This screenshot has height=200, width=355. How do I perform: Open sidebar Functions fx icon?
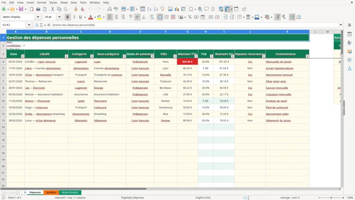coord(349,68)
